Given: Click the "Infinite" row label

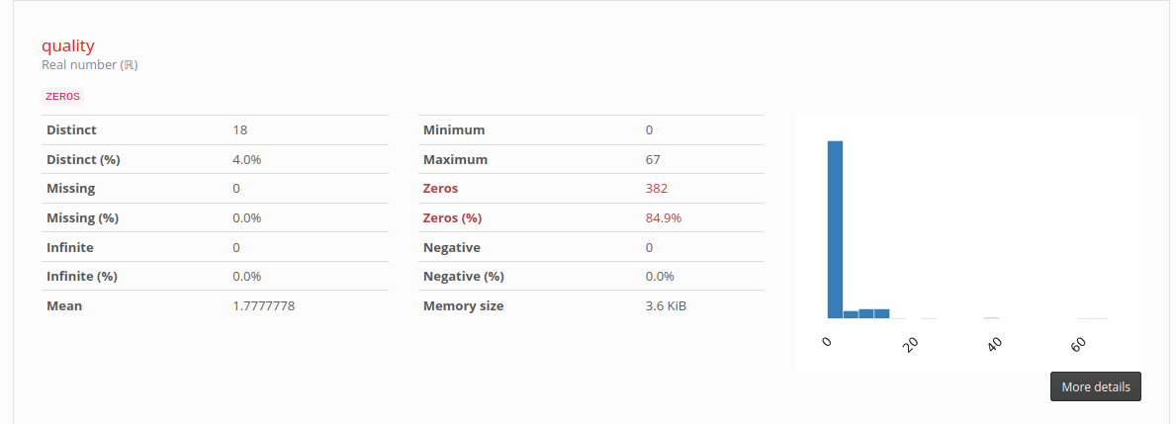Looking at the screenshot, I should tap(70, 247).
